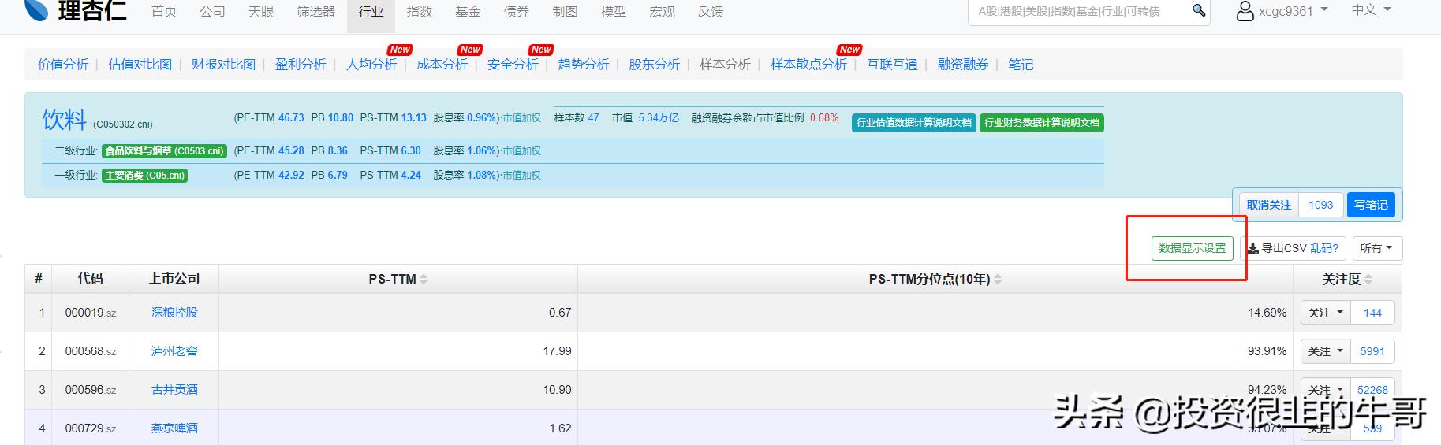Click 市值加权 link in 饮料 row
The width and height of the screenshot is (1441, 445).
tap(521, 117)
